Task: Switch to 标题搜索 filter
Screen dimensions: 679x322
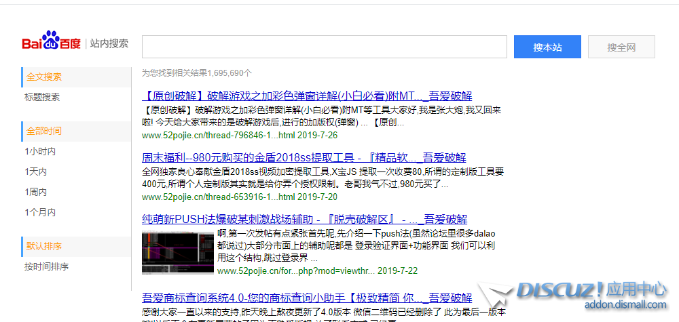Action: point(42,97)
